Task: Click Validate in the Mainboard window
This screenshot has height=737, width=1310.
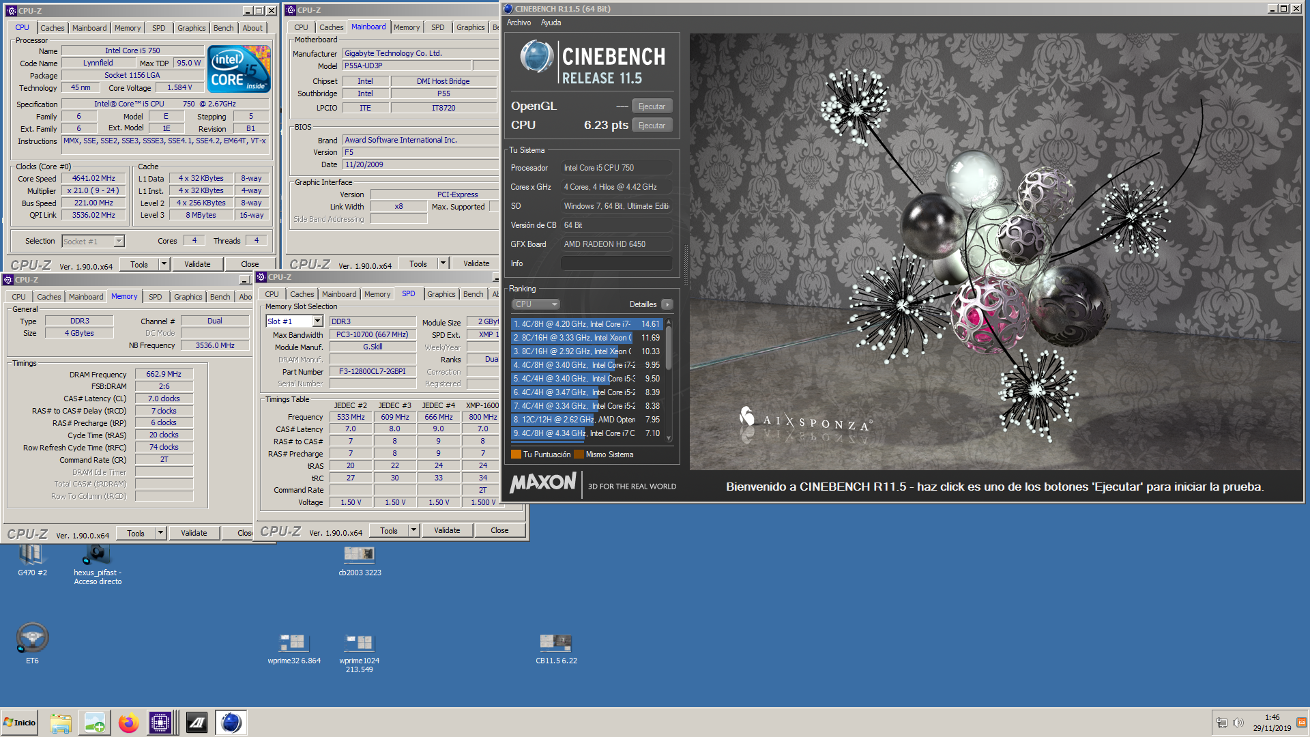Action: coord(476,263)
